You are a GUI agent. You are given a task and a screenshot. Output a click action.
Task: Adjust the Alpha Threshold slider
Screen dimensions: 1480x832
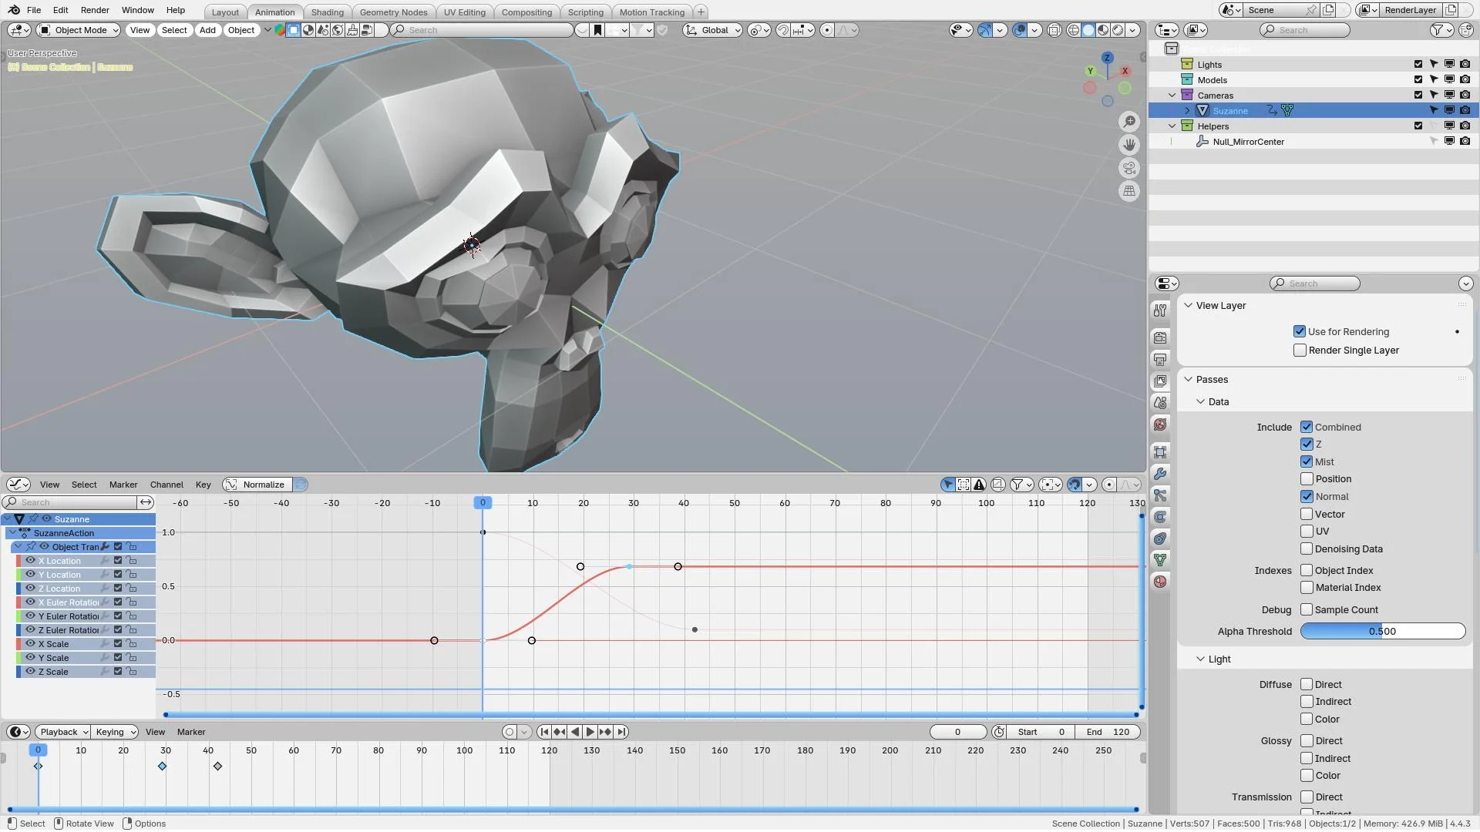pyautogui.click(x=1382, y=632)
